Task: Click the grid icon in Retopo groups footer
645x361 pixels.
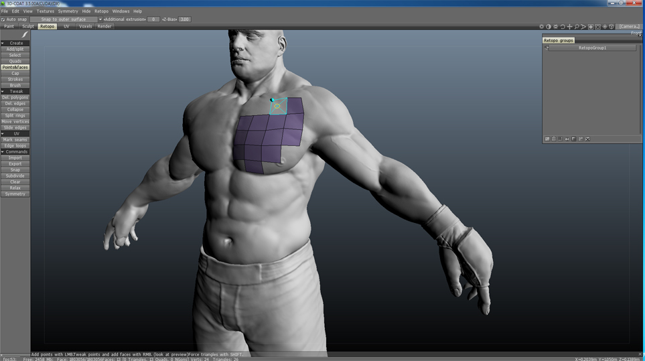Action: (574, 139)
